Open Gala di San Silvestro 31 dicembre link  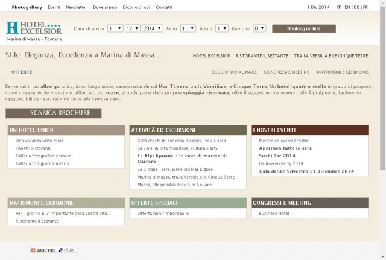(306, 171)
